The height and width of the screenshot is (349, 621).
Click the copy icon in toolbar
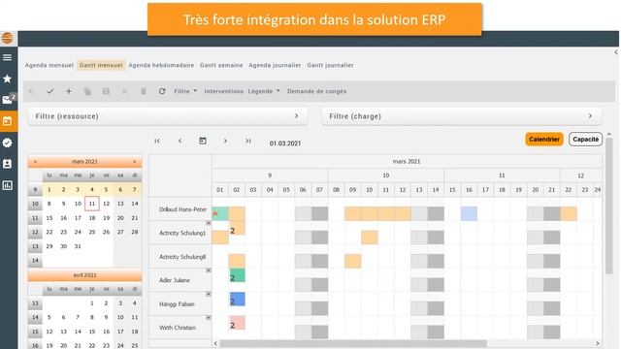pos(87,91)
